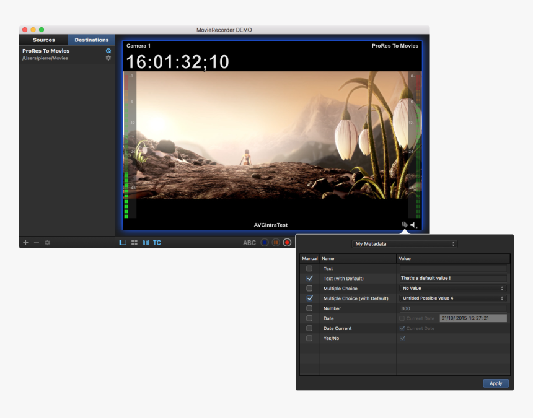Toggle the Yes/No metadata value
533x418 pixels.
pyautogui.click(x=403, y=338)
